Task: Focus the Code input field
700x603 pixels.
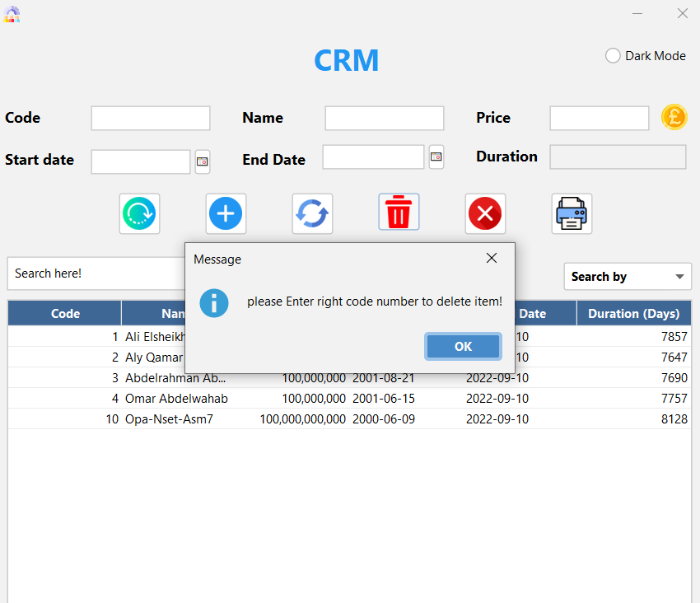Action: click(x=151, y=118)
